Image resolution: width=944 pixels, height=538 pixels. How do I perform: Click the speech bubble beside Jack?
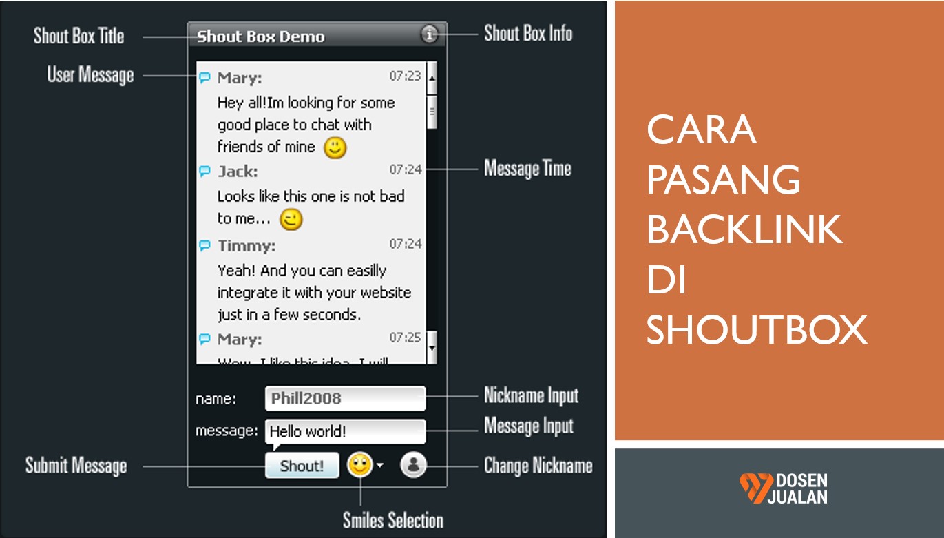204,172
